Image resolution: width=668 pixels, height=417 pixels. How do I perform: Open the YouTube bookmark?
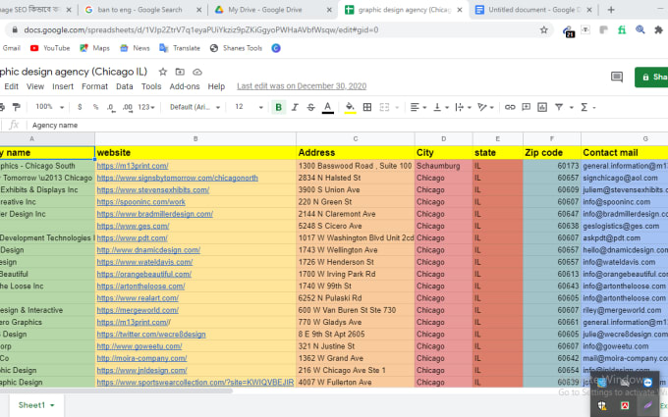(50, 48)
